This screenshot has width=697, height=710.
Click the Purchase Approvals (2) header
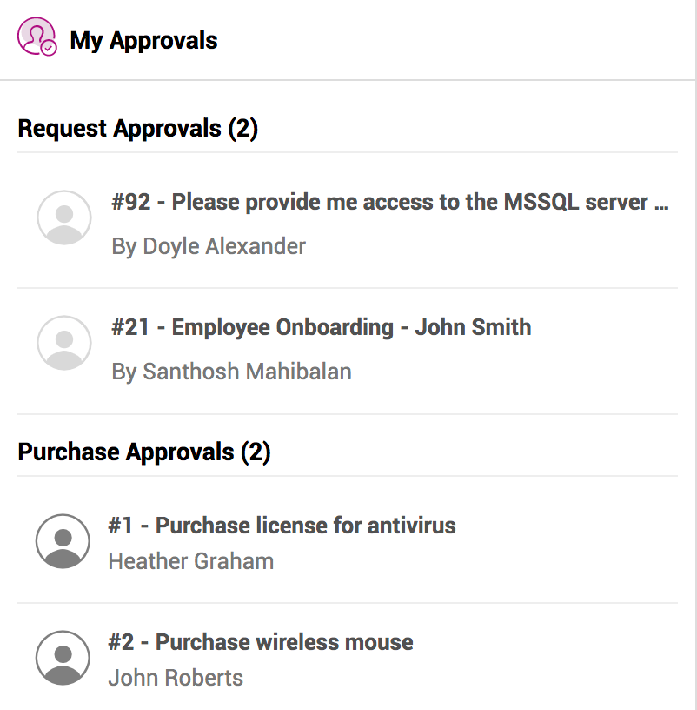[x=144, y=452]
